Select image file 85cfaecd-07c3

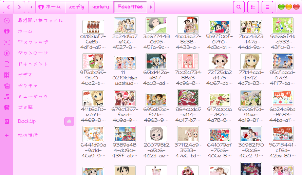[283, 61]
